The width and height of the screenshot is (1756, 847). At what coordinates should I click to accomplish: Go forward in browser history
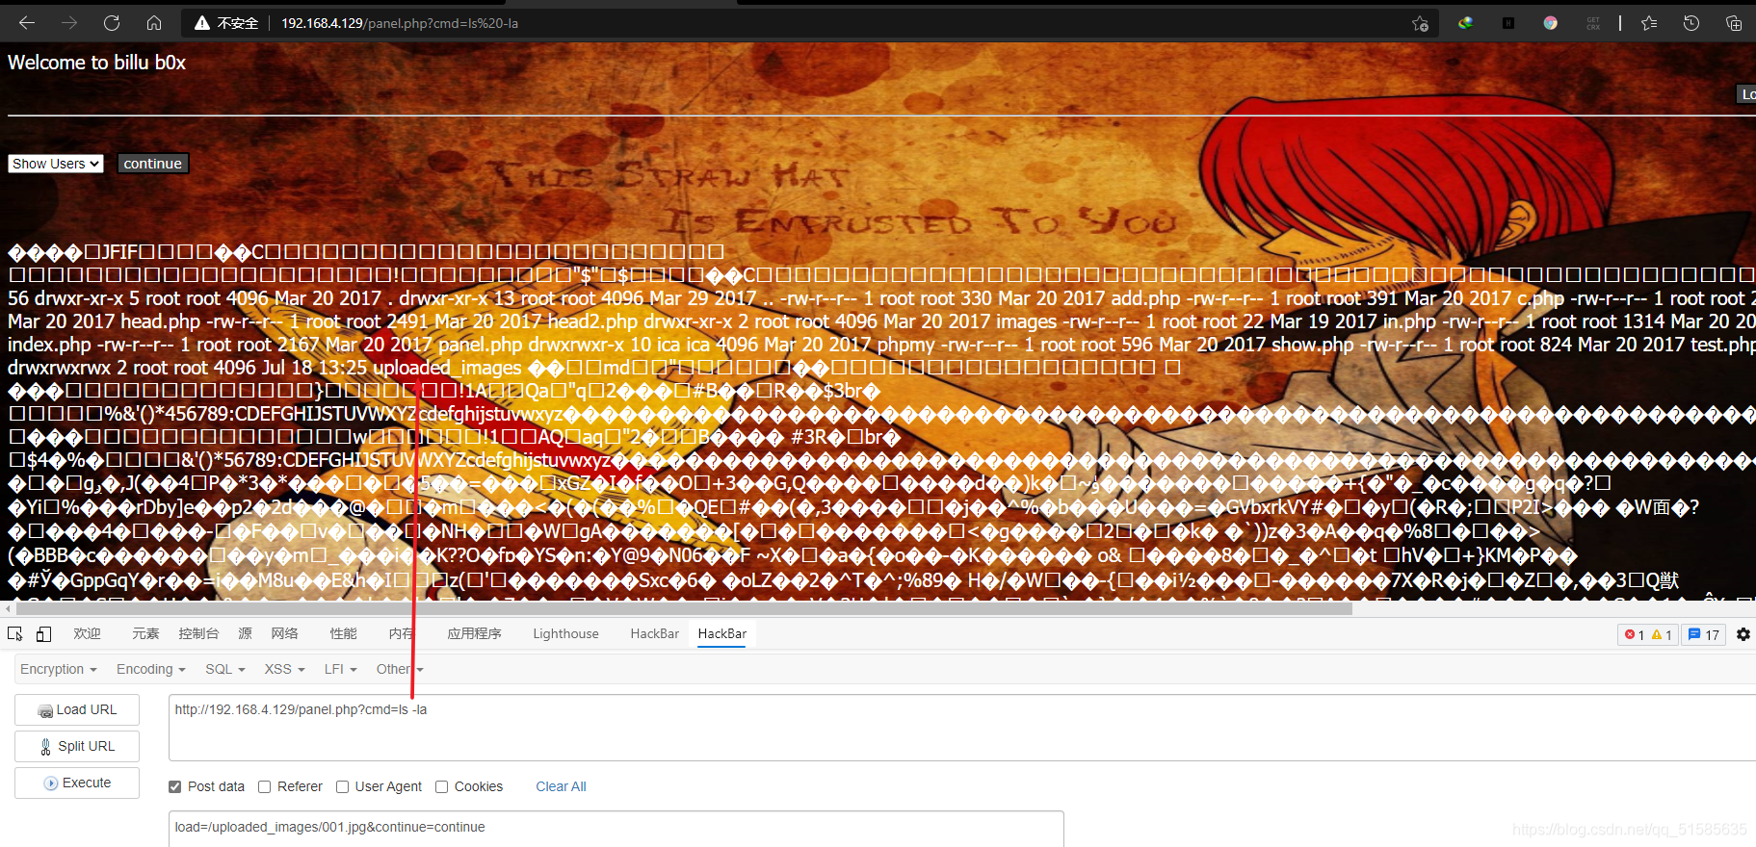point(69,23)
